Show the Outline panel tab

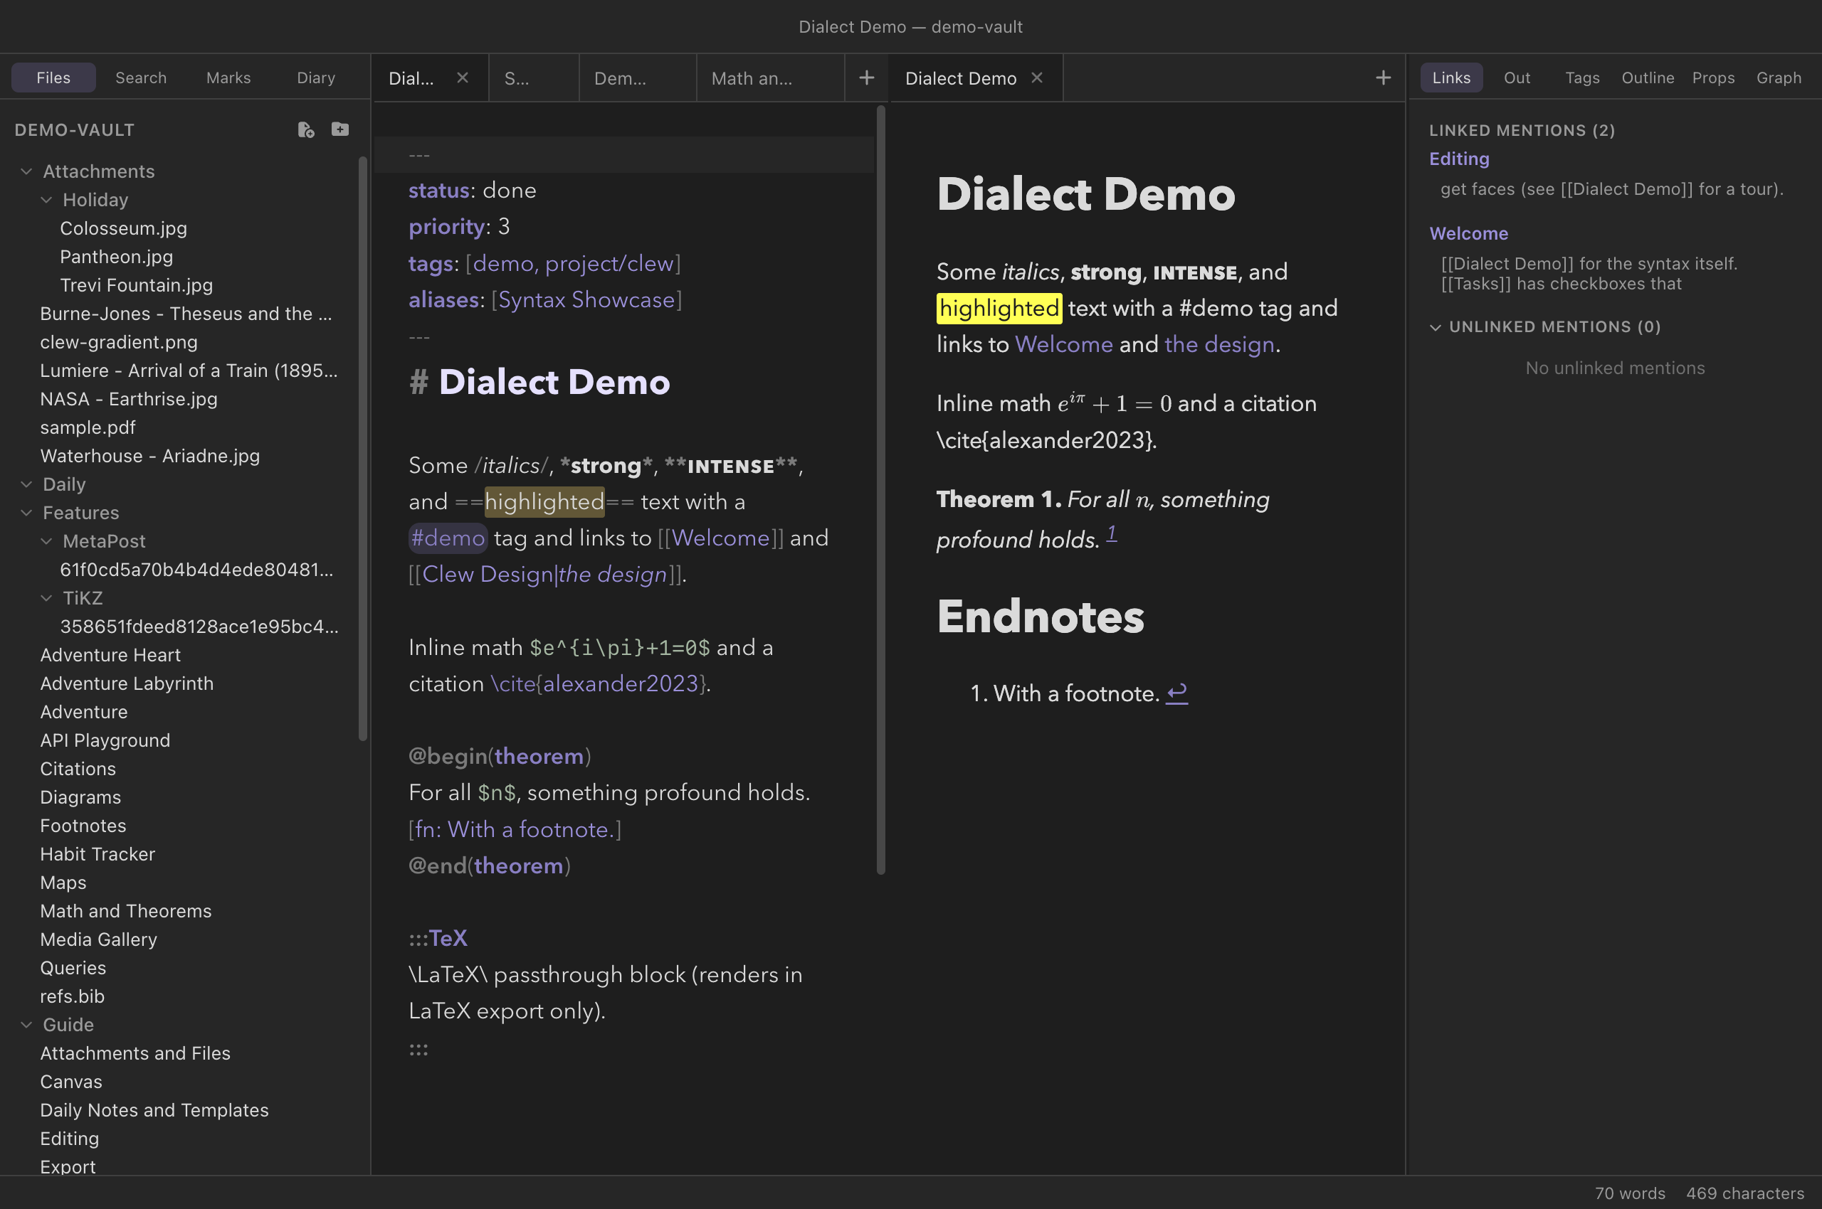pyautogui.click(x=1648, y=78)
